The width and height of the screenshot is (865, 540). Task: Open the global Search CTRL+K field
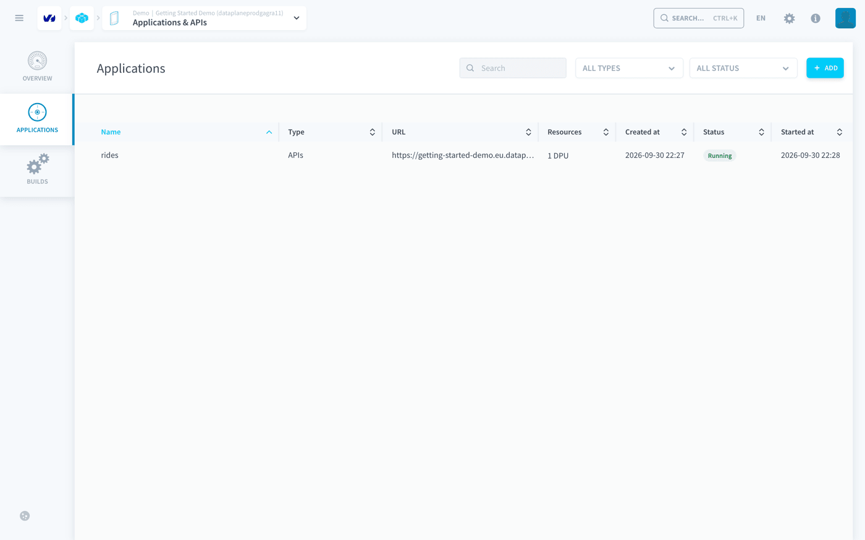[x=698, y=19]
